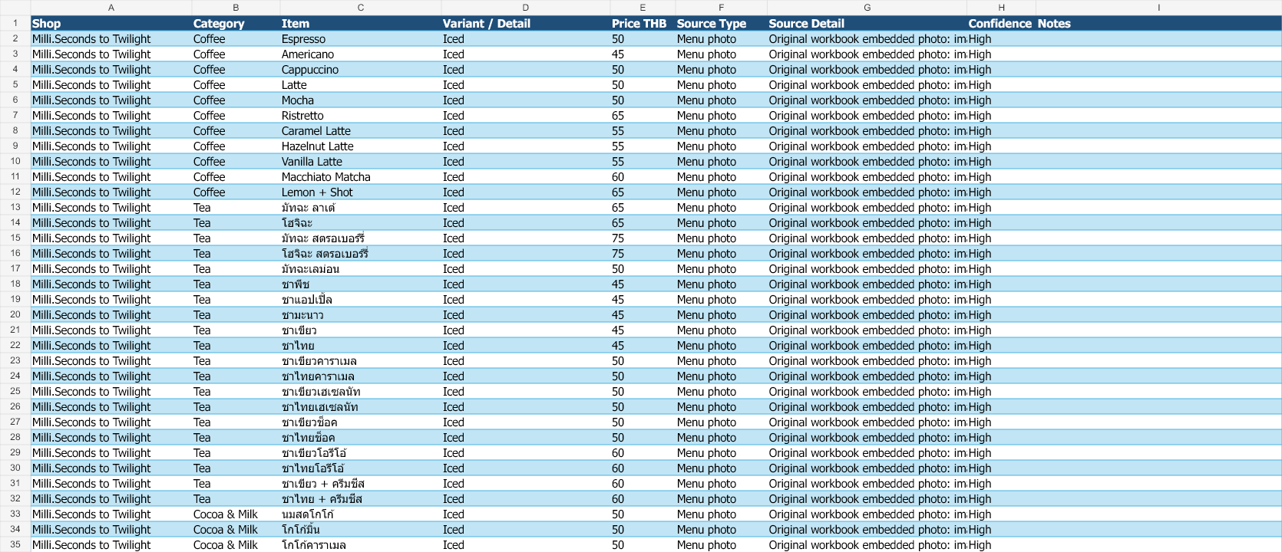Select the โกโก้คาราเมล item cell
The width and height of the screenshot is (1282, 552).
[x=361, y=545]
